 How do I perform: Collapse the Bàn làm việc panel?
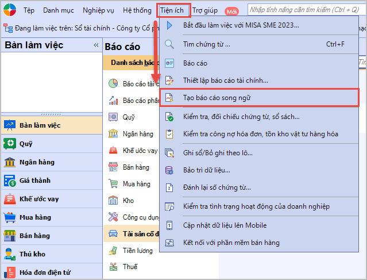point(96,45)
